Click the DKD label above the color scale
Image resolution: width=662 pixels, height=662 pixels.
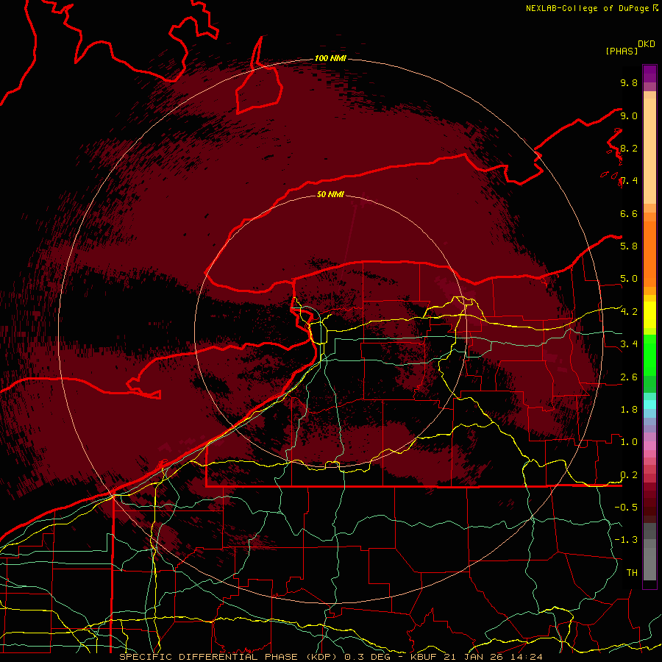pos(647,44)
